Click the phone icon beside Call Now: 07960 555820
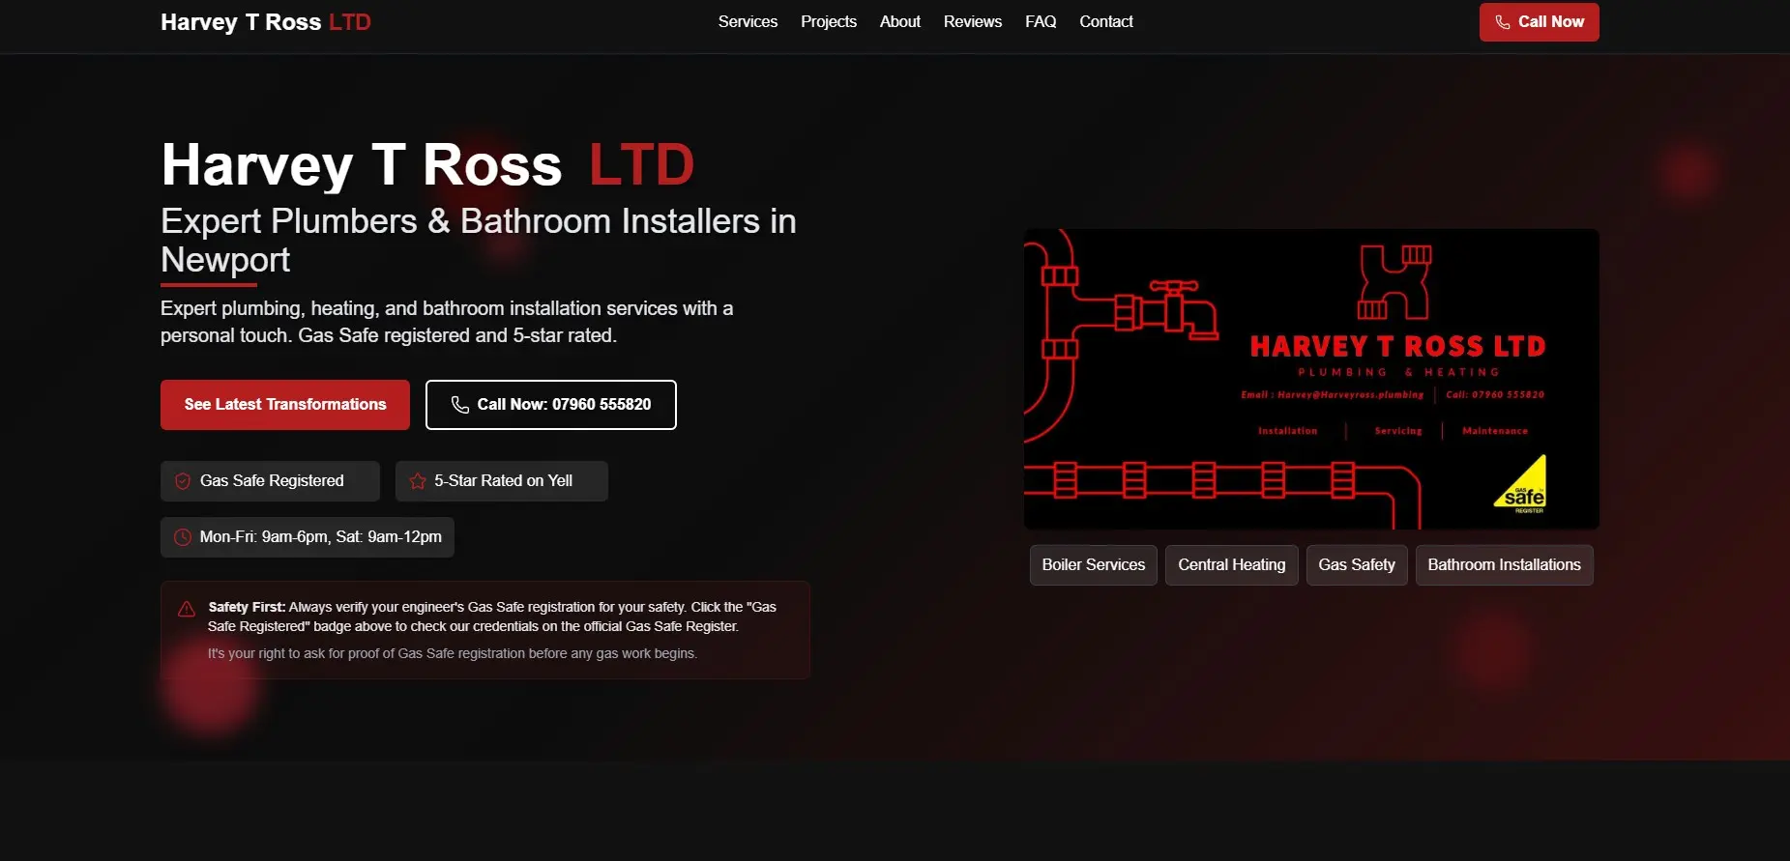 [460, 405]
